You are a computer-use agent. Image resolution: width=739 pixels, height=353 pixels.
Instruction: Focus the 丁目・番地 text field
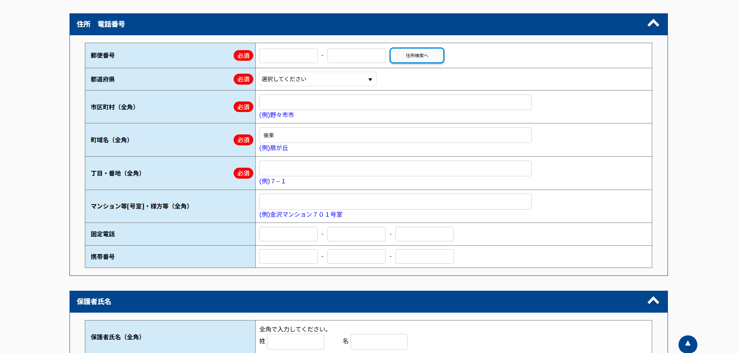click(395, 168)
